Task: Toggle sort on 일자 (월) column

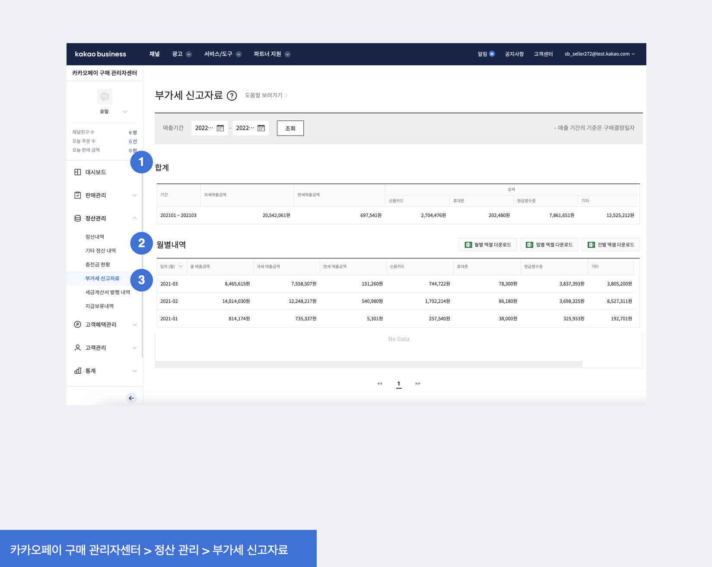Action: pos(181,266)
